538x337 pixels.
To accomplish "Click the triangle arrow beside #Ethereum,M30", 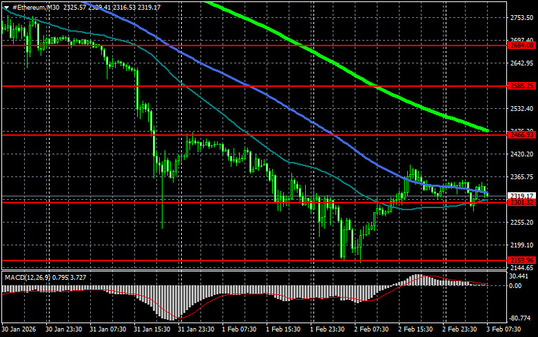I will click(x=7, y=7).
